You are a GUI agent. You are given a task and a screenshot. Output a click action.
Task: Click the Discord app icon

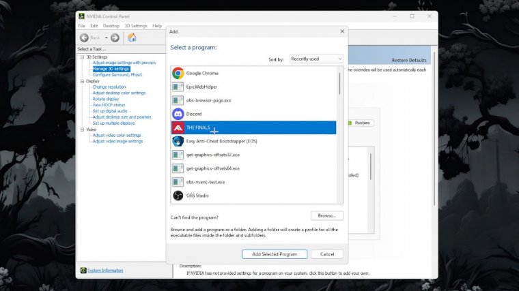pos(178,114)
